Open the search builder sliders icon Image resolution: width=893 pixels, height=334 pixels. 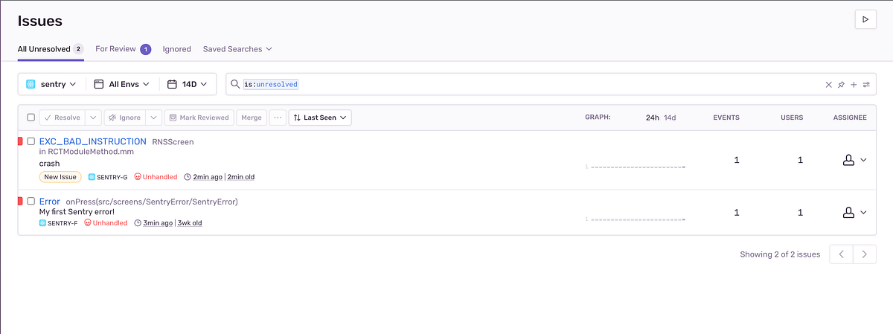tap(866, 85)
